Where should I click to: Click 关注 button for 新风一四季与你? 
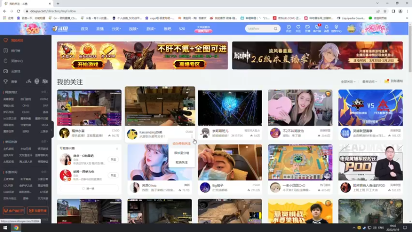tap(113, 175)
